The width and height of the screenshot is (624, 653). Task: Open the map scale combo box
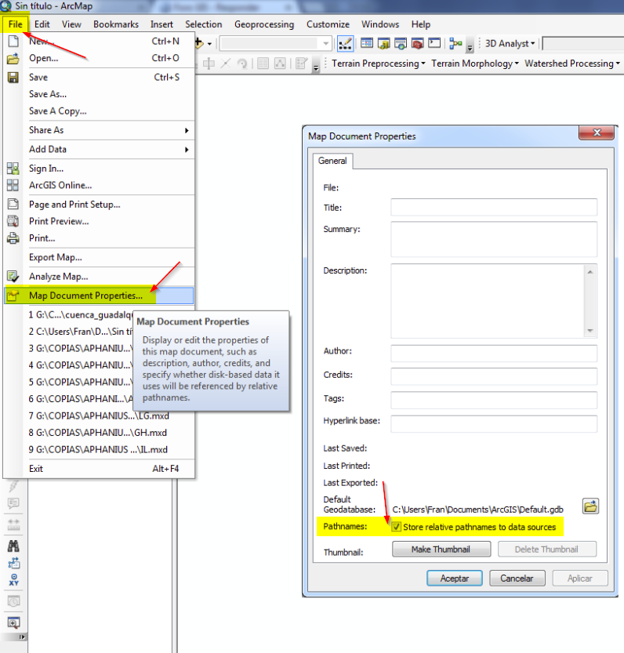coord(276,43)
